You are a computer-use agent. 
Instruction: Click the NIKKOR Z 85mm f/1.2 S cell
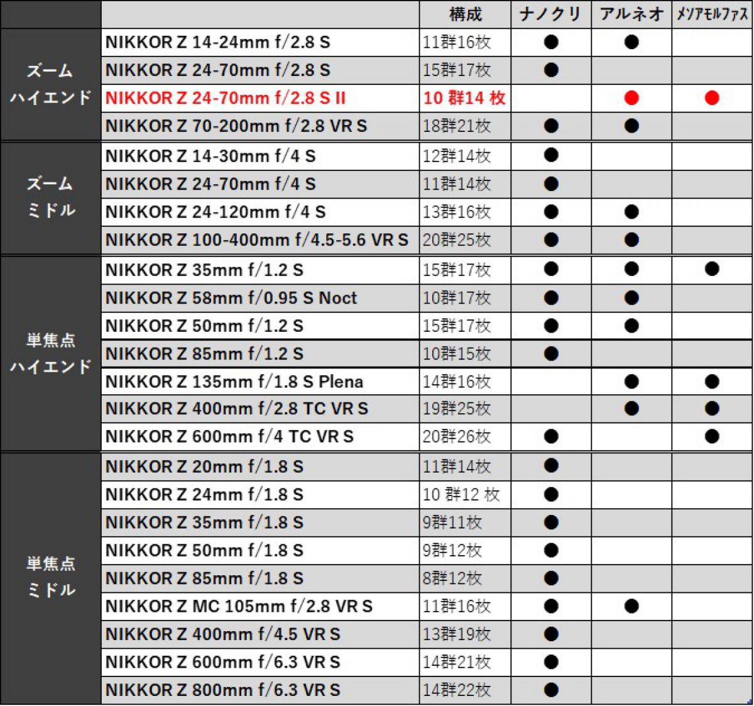pyautogui.click(x=260, y=353)
